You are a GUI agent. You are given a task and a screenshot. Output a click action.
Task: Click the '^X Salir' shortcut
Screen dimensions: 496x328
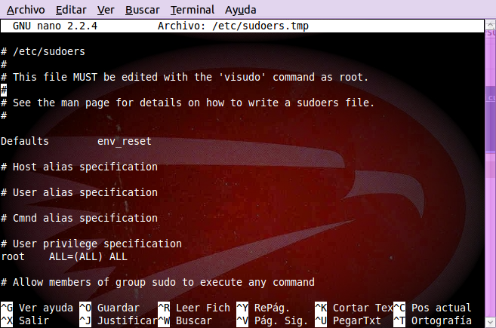[x=25, y=320]
